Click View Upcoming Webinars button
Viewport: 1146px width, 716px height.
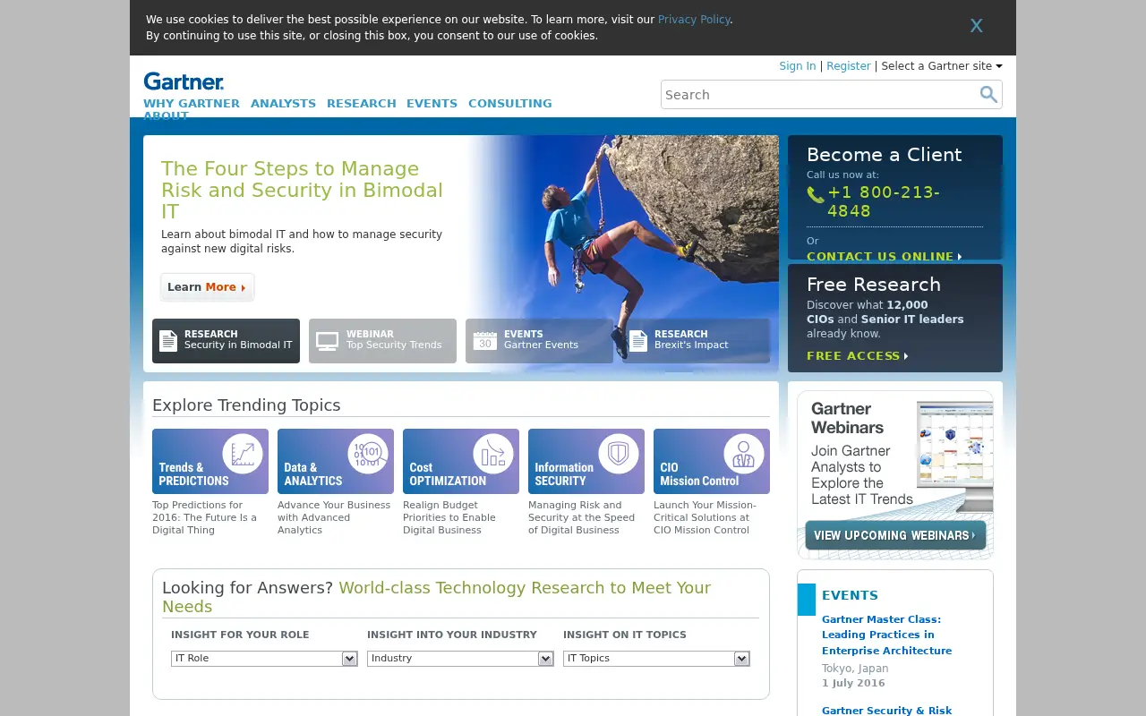pos(895,535)
